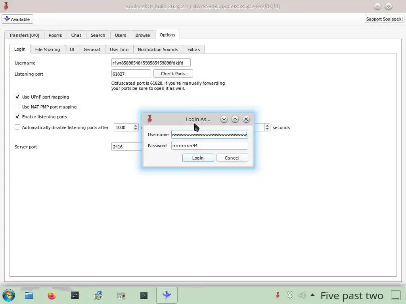Click the network computers taskbar icon
The width and height of the screenshot is (406, 304).
point(98,295)
